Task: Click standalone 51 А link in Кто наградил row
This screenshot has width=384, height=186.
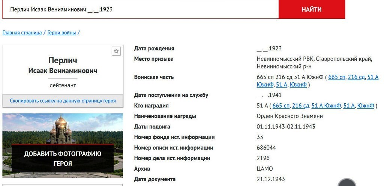Action: pyautogui.click(x=349, y=106)
